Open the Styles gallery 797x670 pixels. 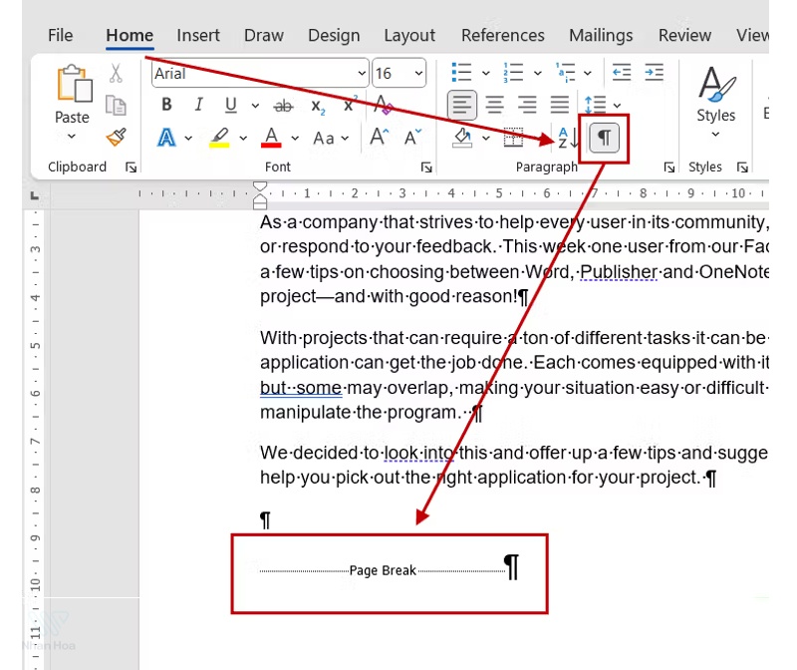715,95
